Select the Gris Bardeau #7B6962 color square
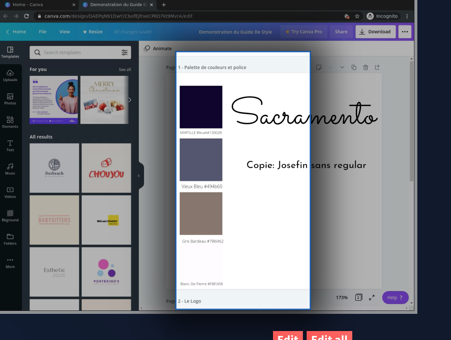 (x=201, y=213)
